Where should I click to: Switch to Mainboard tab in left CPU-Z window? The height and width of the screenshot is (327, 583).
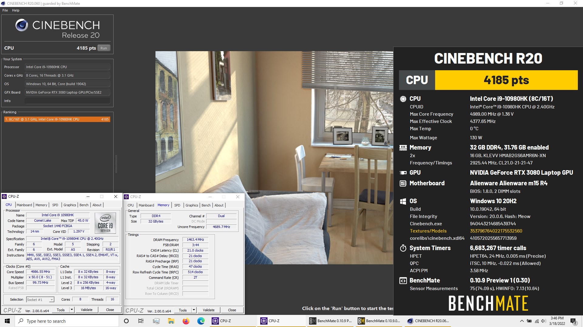pos(24,205)
